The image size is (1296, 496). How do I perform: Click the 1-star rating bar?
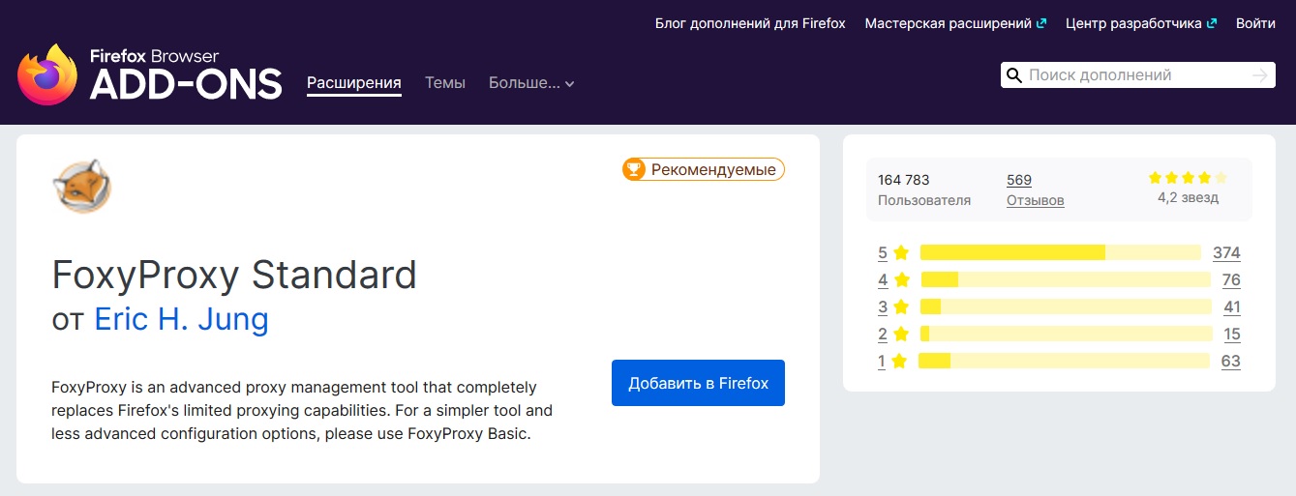coord(1064,362)
